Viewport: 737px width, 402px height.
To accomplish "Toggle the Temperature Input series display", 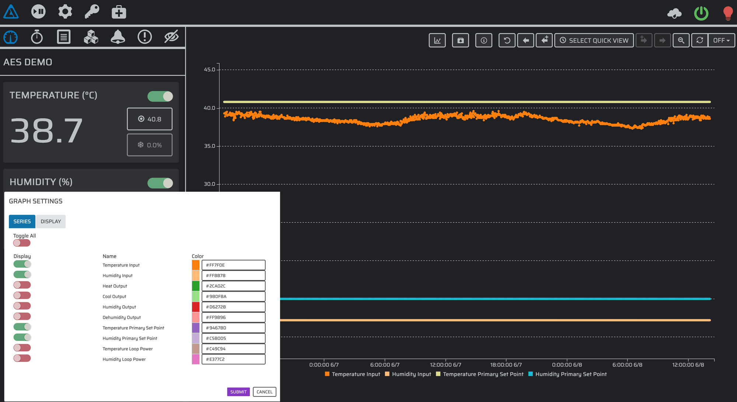I will point(22,265).
